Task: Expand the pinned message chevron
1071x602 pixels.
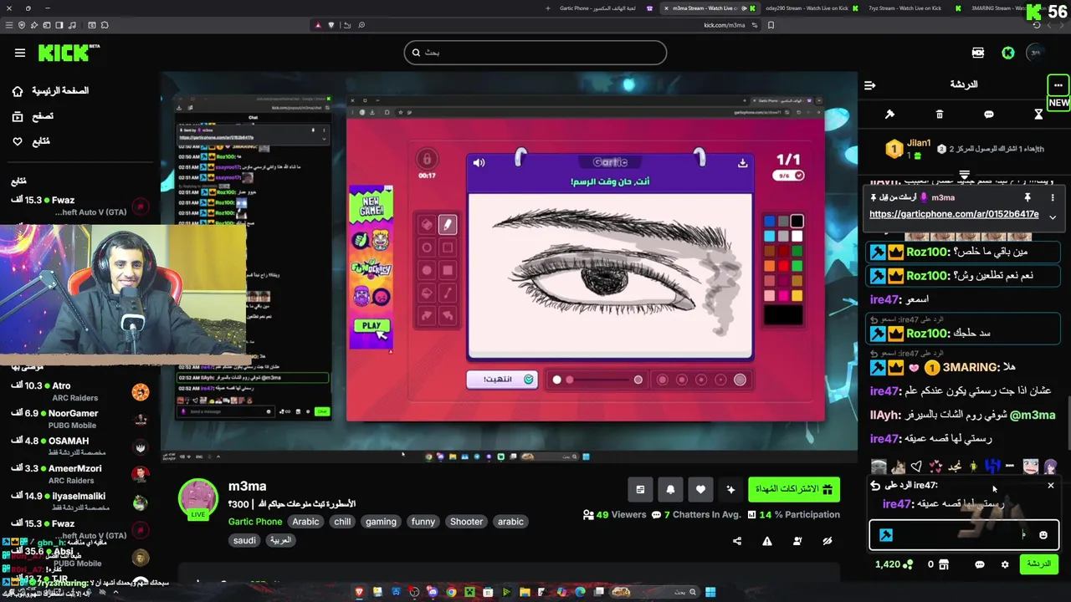Action: (1053, 217)
